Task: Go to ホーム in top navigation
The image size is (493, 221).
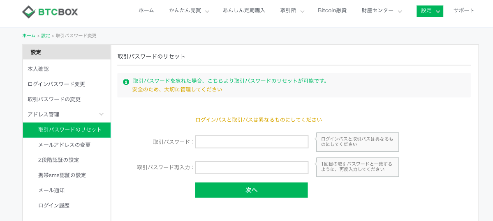Action: [146, 10]
